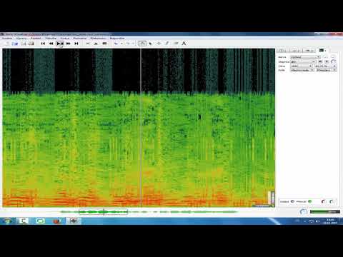The height and width of the screenshot is (257, 343).
Task: Open the File menu, first in menu bar
Action: point(7,39)
